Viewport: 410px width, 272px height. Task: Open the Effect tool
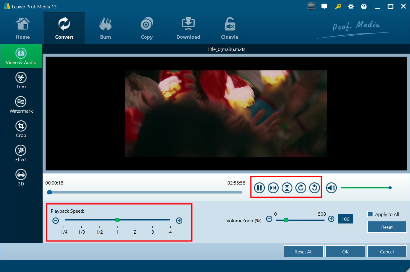click(x=21, y=153)
